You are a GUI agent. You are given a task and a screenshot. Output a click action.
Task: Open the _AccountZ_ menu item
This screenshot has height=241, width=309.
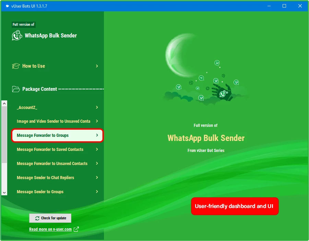(x=58, y=107)
